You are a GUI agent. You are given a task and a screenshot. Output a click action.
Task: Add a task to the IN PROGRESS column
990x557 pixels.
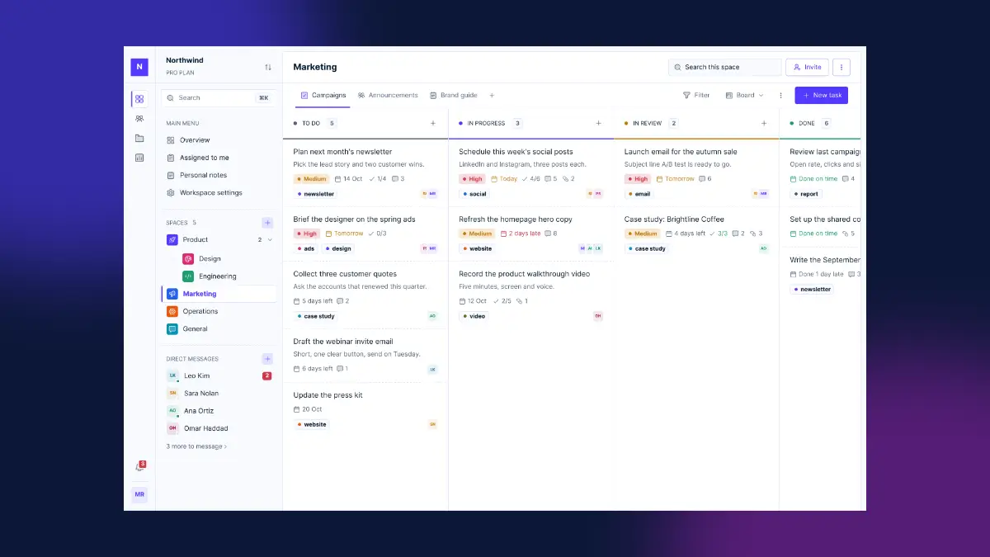(x=599, y=123)
